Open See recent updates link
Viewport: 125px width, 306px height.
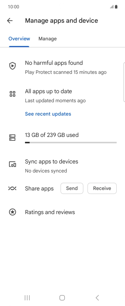click(48, 114)
